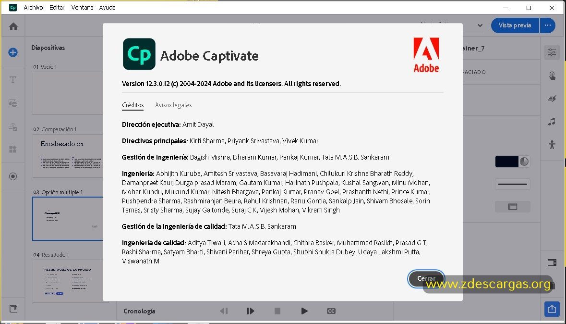566x324 pixels.
Task: Click the blue Share export icon
Action: tap(552, 309)
